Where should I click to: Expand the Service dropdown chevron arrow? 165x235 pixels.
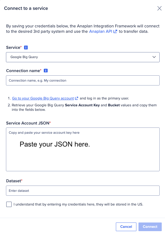point(154,57)
